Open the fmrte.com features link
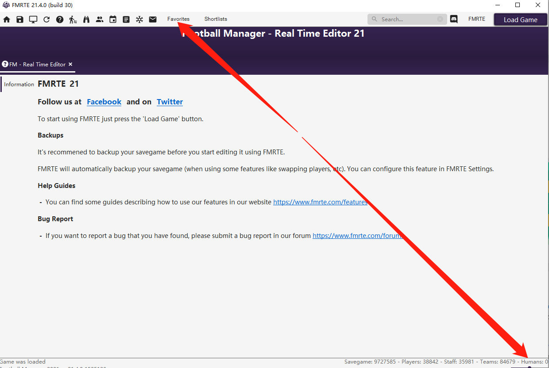 (320, 202)
